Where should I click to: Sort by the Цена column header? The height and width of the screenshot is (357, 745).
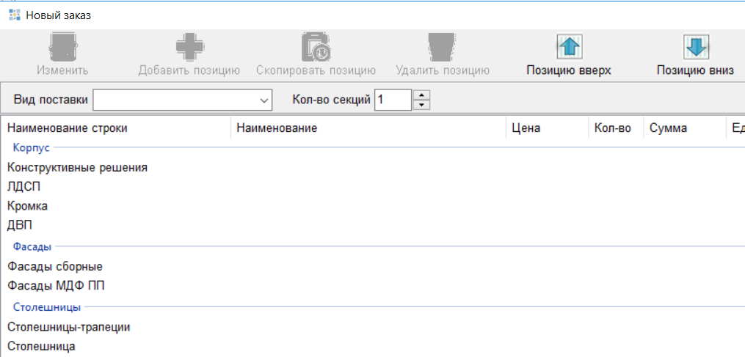click(526, 128)
